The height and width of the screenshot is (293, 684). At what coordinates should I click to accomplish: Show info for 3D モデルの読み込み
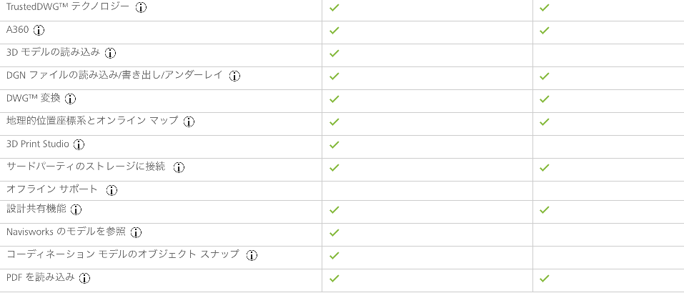click(110, 53)
